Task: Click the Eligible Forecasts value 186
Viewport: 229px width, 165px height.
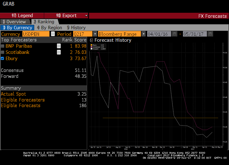Action: (x=83, y=106)
